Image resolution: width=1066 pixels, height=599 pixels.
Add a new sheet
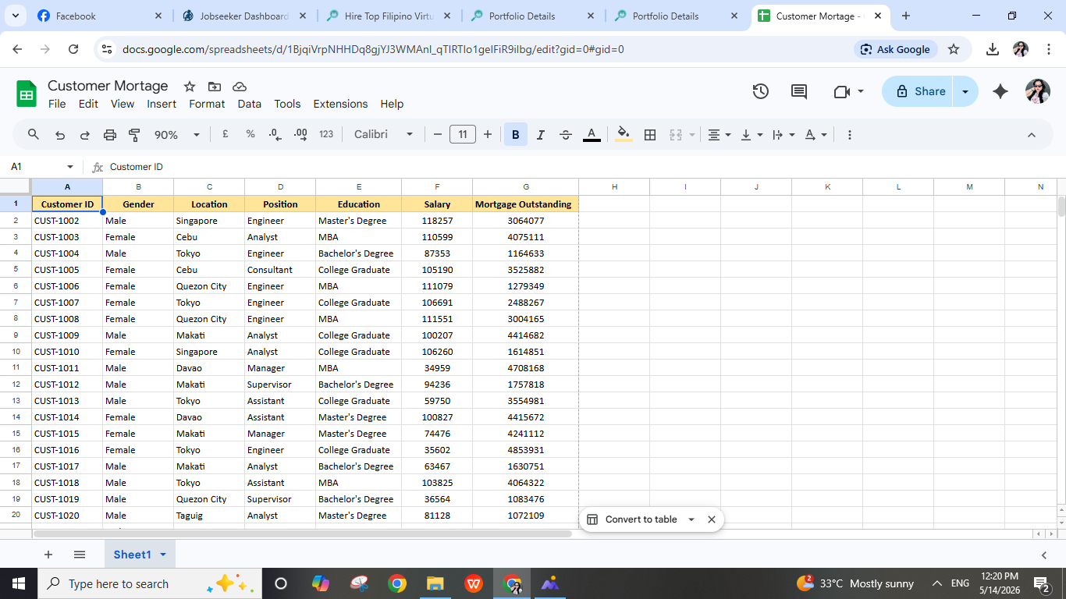[x=48, y=555]
